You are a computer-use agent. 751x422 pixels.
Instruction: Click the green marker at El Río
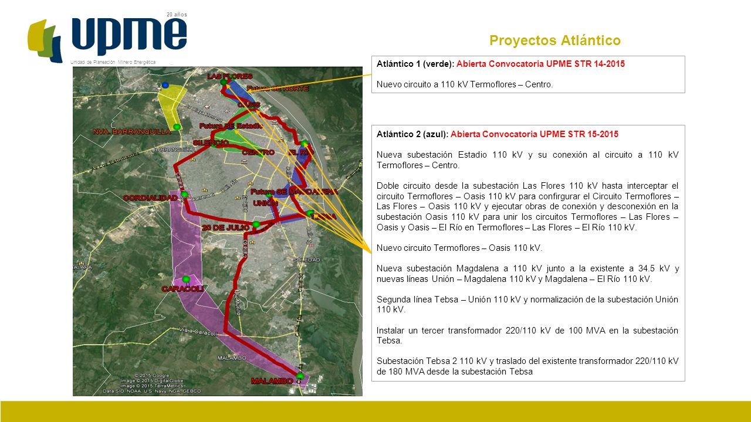coord(305,144)
